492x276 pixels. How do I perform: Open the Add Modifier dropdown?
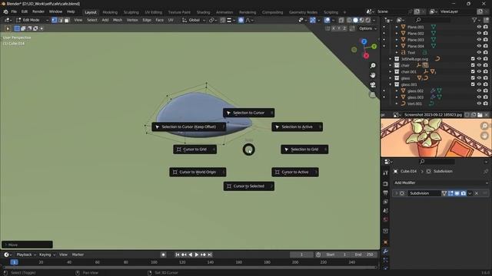tap(440, 182)
